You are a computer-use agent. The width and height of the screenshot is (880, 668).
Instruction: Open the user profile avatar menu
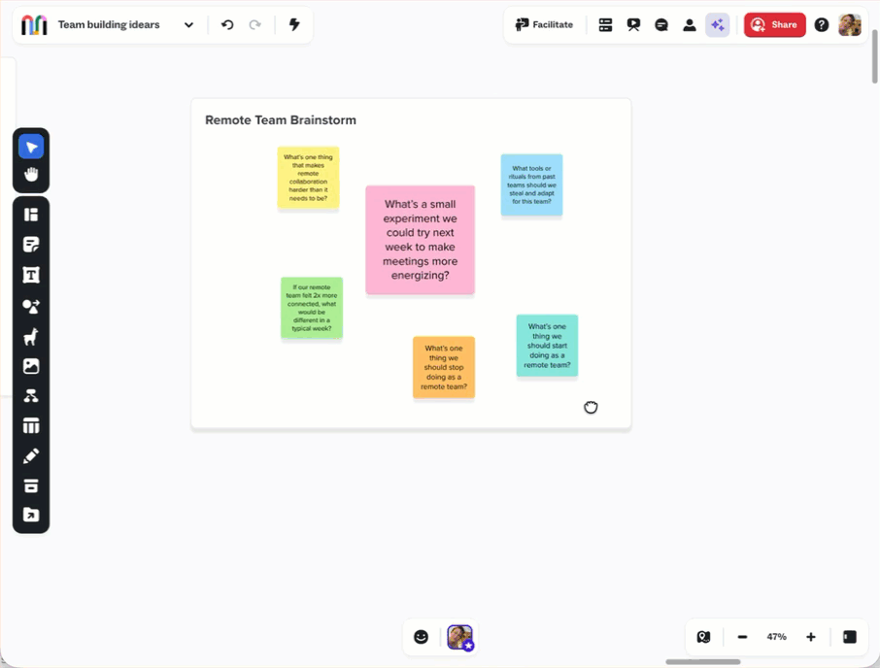(850, 24)
